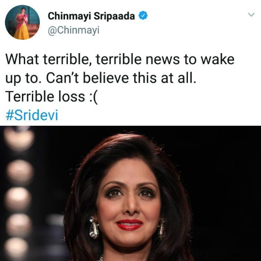The image size is (261, 261).
Task: Click the first line of tweet text
Action: pyautogui.click(x=120, y=59)
